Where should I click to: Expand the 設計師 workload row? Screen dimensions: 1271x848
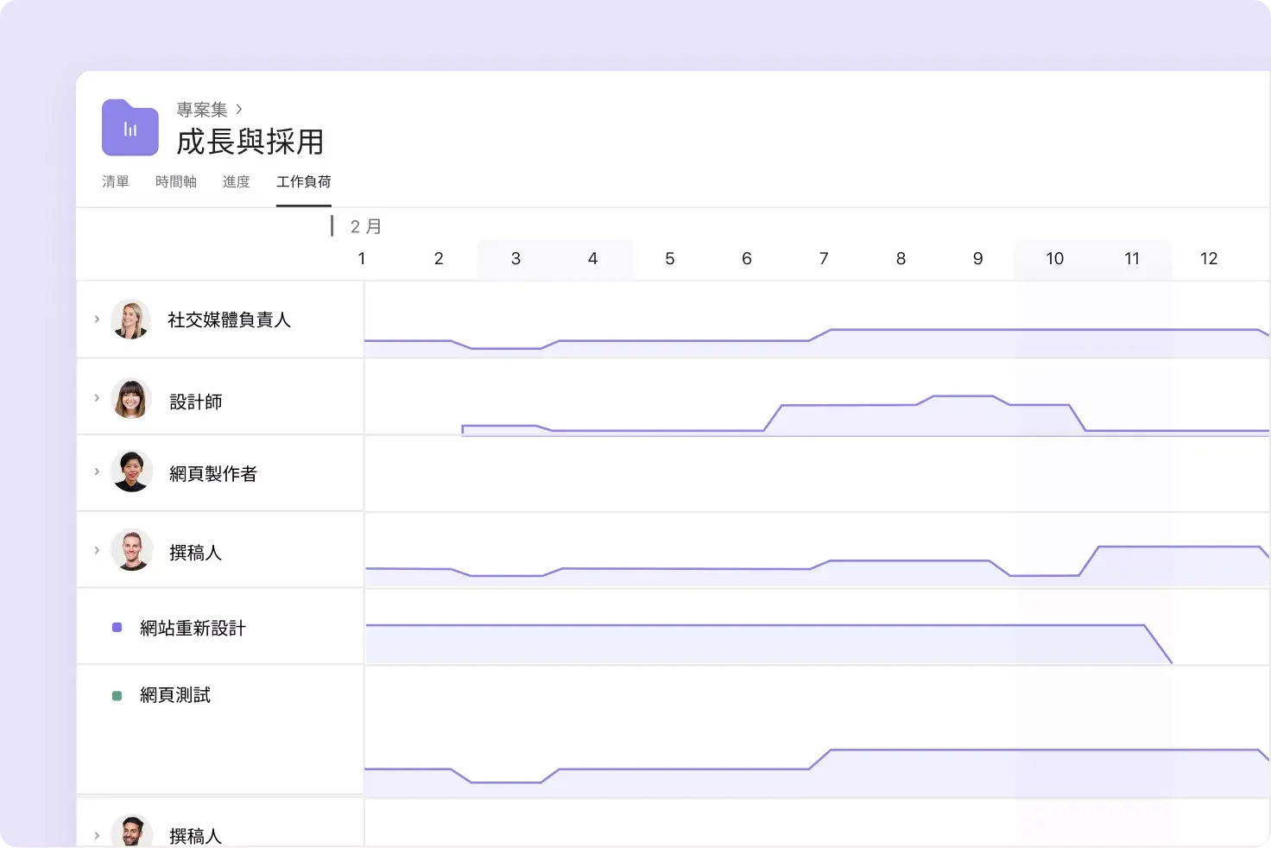pos(96,398)
